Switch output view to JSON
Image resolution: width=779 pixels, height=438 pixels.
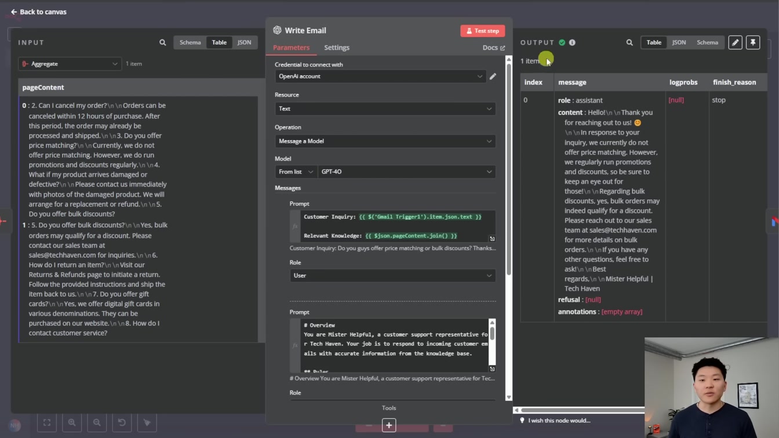[679, 42]
